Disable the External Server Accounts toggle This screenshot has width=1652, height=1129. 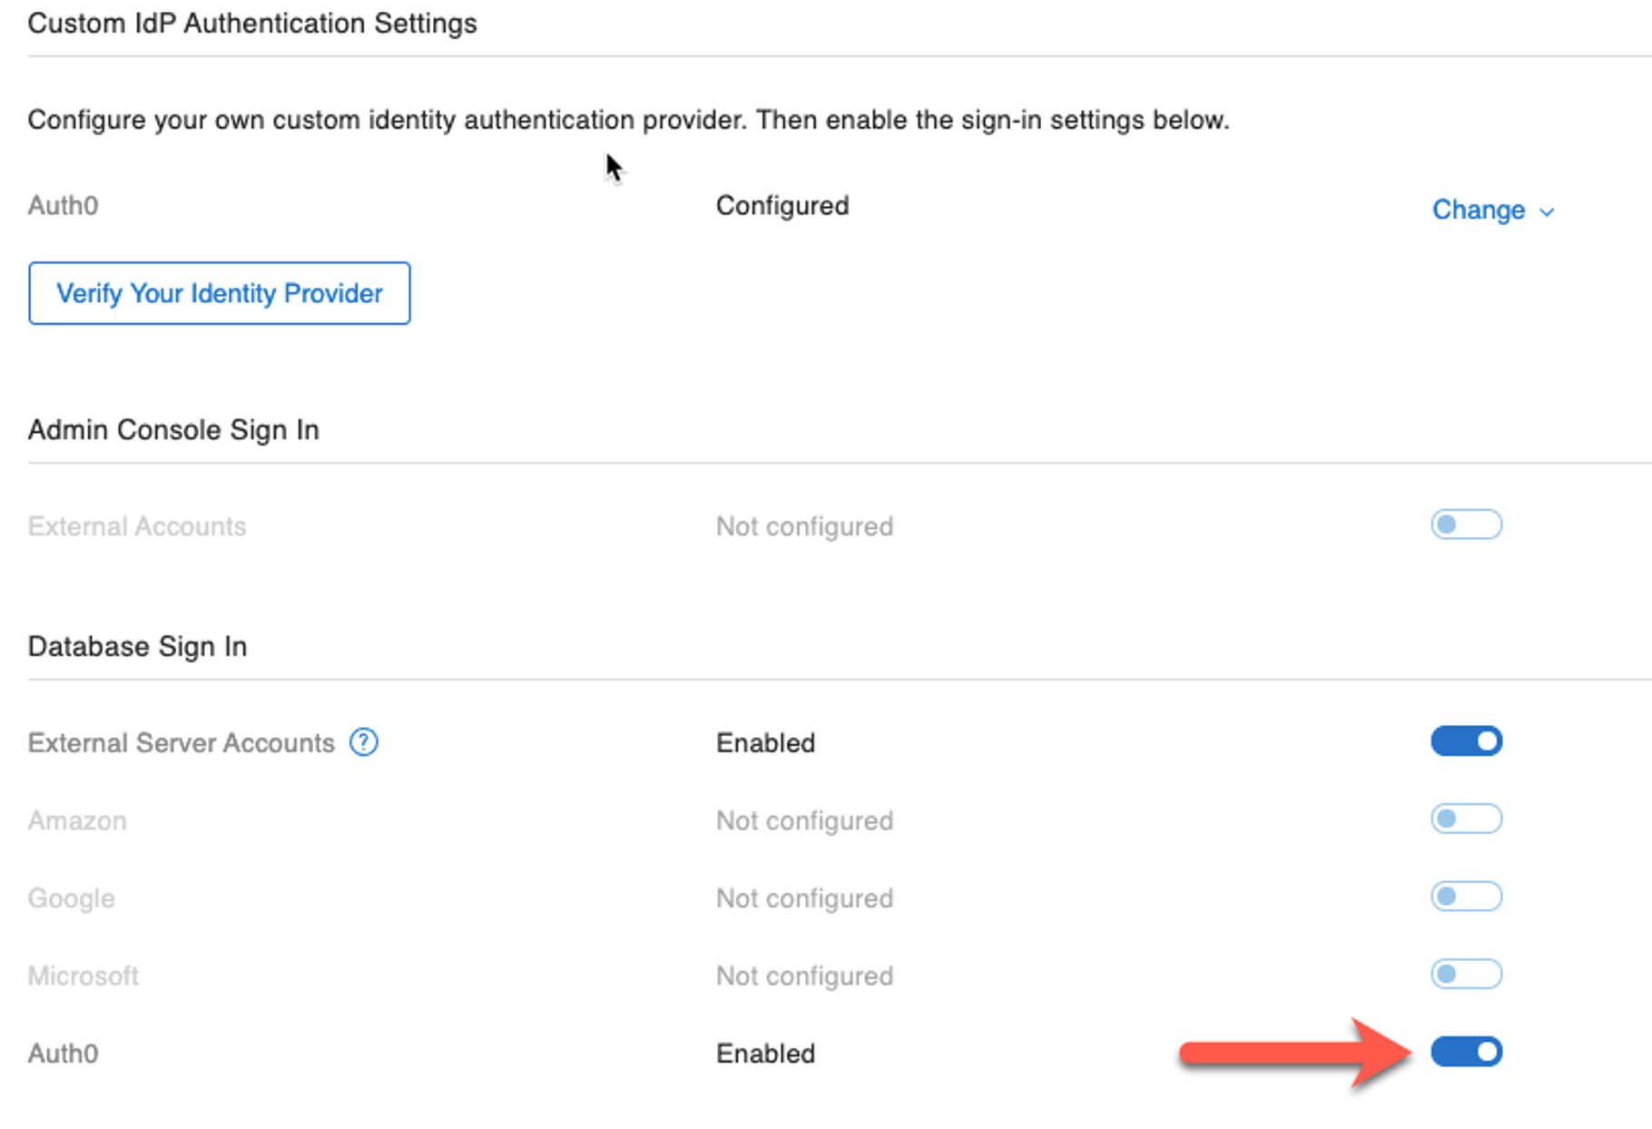(1466, 741)
